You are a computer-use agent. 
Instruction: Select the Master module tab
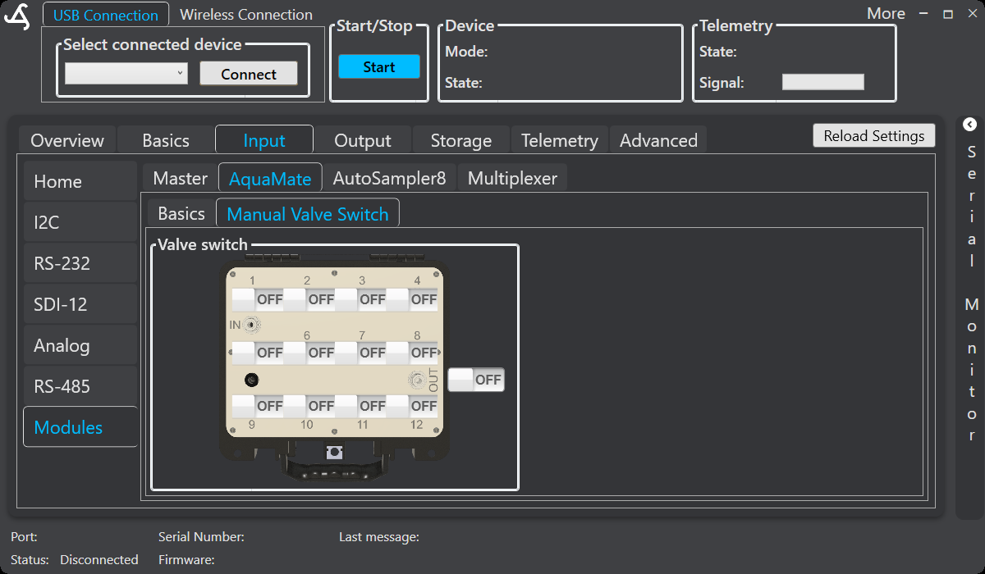pos(181,178)
